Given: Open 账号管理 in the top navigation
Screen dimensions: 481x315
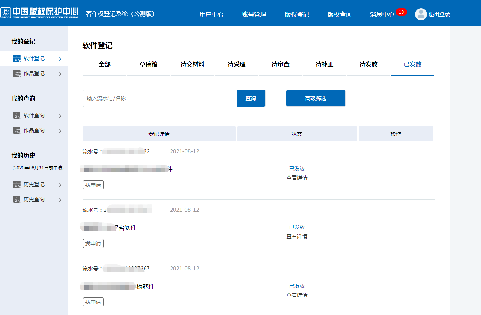Looking at the screenshot, I should [x=254, y=14].
